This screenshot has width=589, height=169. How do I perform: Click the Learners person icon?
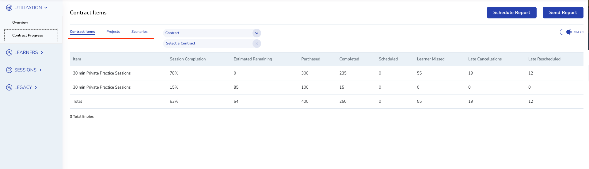(9, 52)
